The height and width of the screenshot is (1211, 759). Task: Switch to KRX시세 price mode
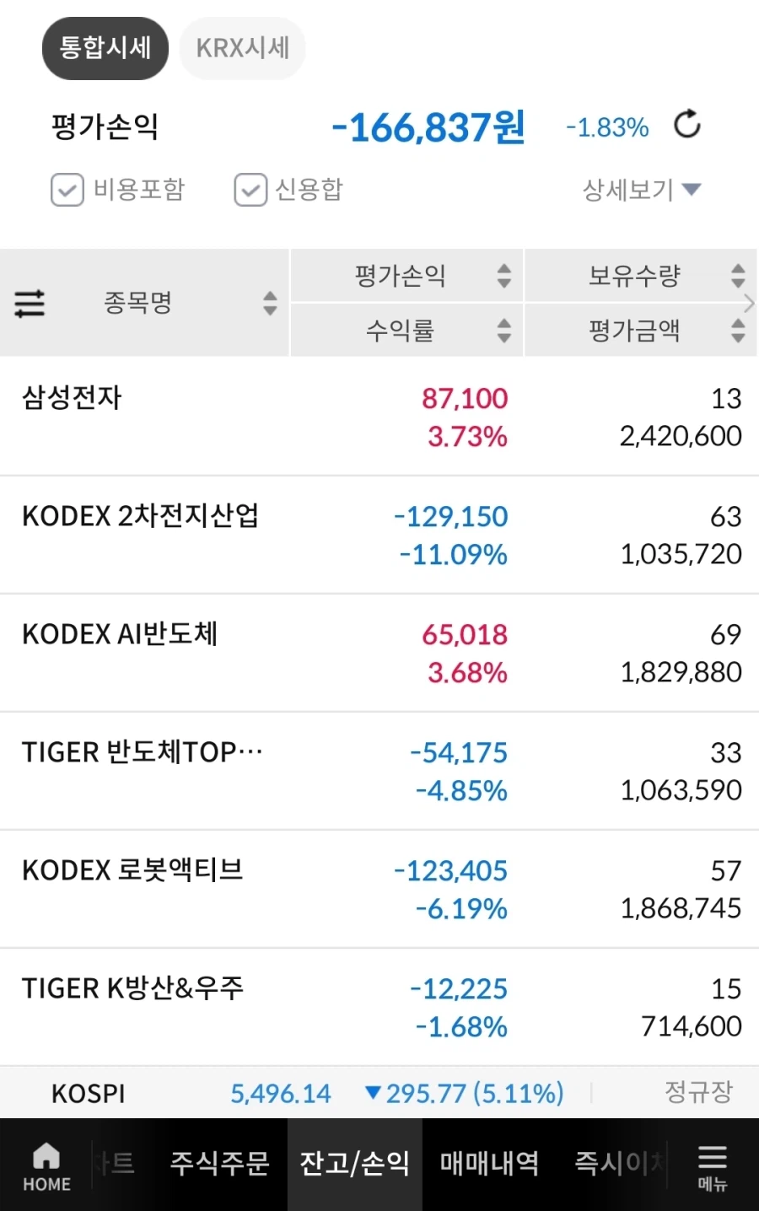click(x=243, y=48)
